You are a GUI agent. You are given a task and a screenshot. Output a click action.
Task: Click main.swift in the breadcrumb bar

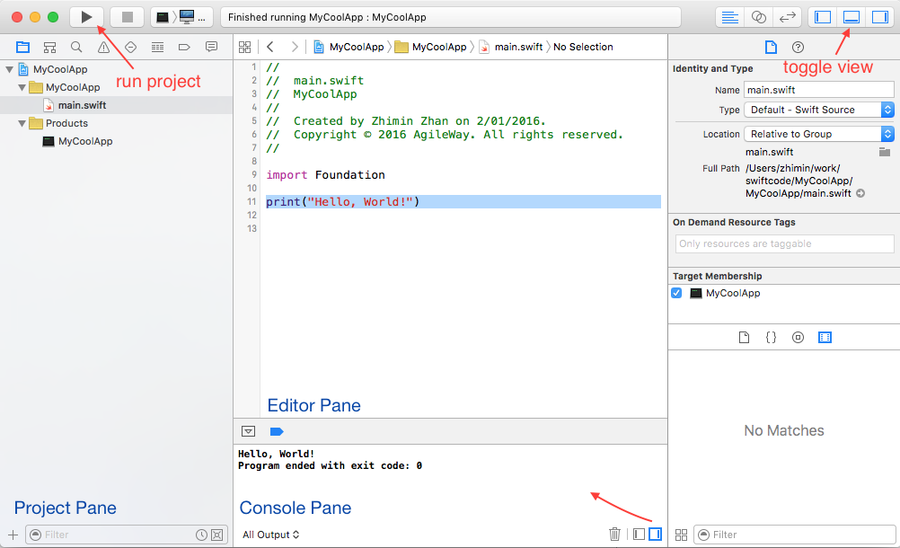pyautogui.click(x=517, y=47)
